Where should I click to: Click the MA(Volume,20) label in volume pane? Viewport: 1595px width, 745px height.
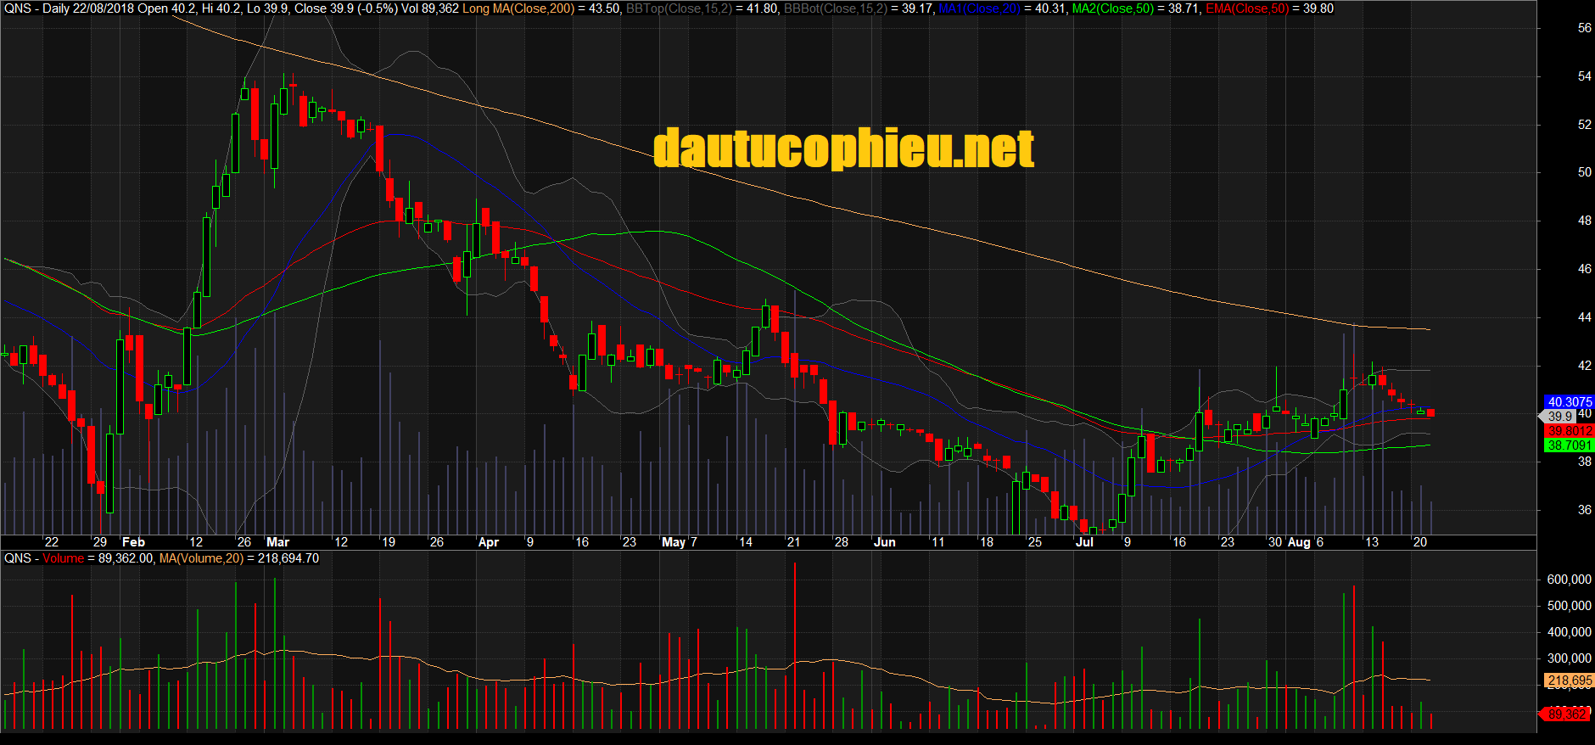coord(201,558)
